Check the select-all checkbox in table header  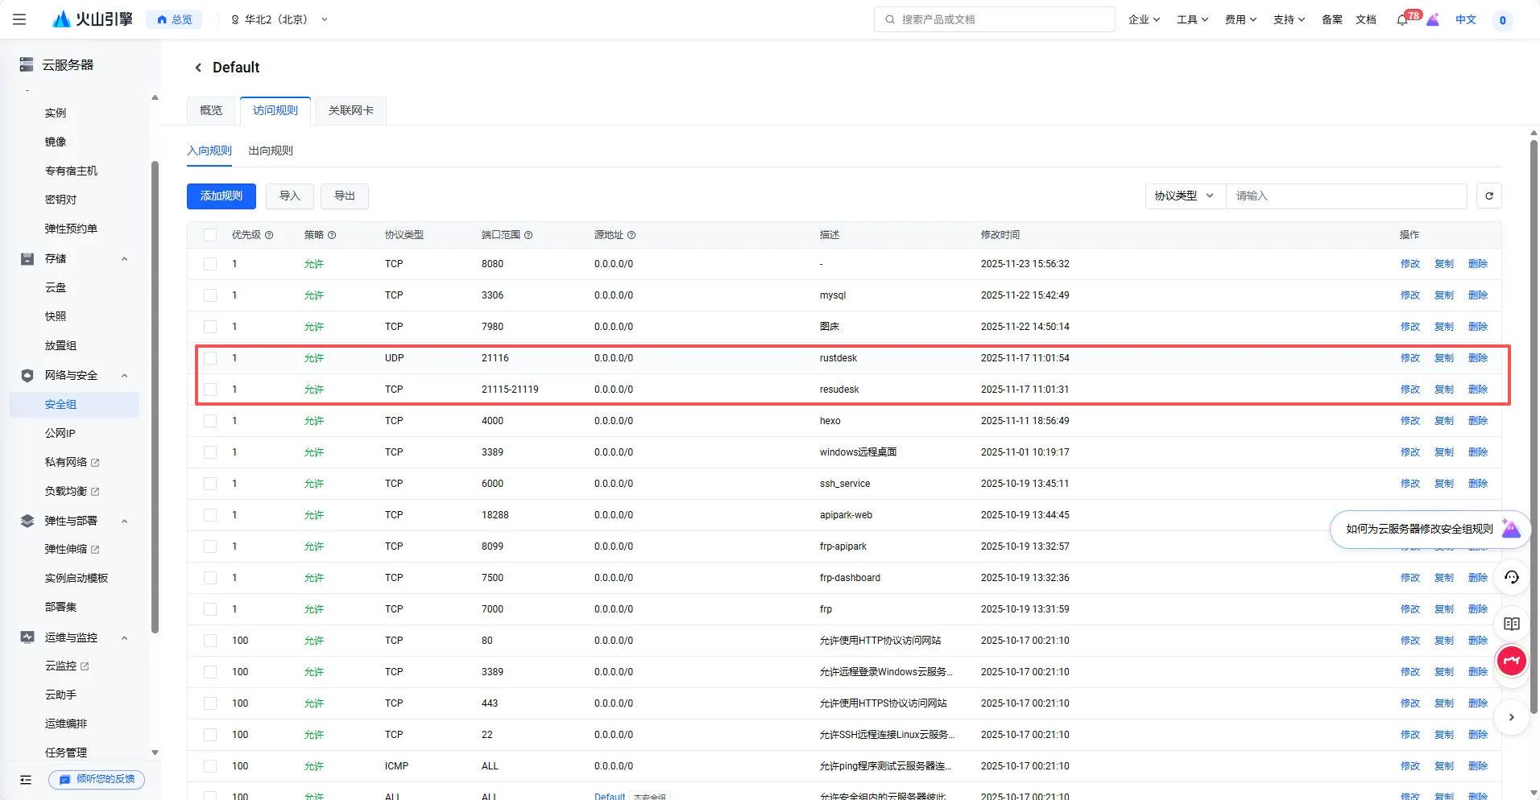(210, 235)
